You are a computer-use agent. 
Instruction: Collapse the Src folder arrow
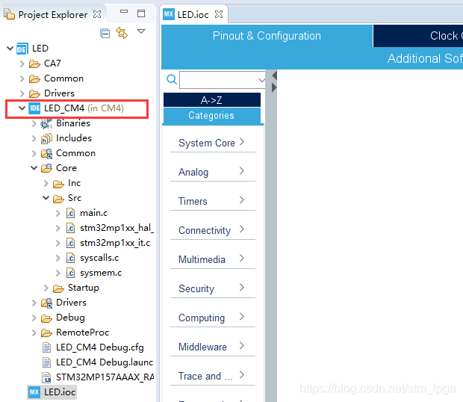[x=46, y=198]
